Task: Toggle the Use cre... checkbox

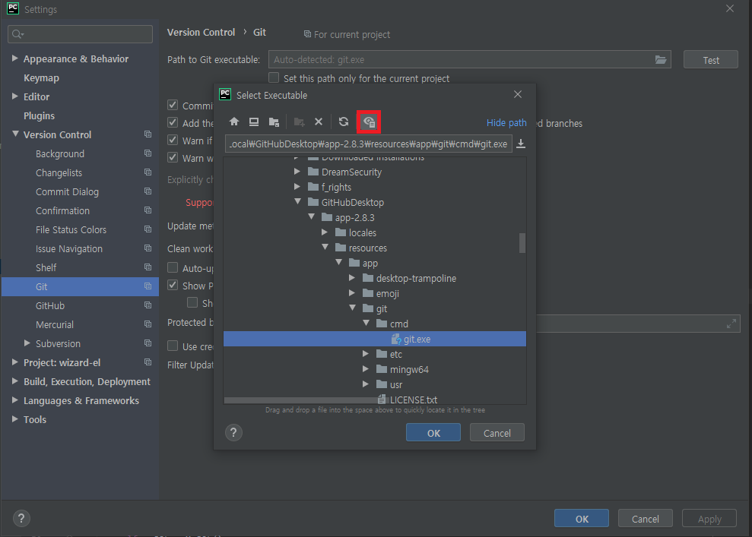Action: tap(173, 346)
